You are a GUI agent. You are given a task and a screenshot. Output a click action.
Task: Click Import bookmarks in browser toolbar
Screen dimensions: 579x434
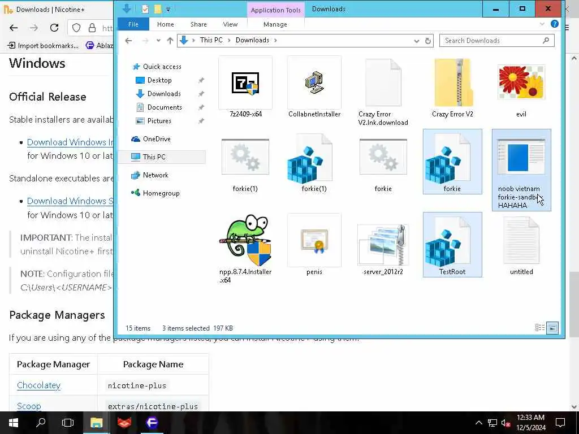pos(43,45)
